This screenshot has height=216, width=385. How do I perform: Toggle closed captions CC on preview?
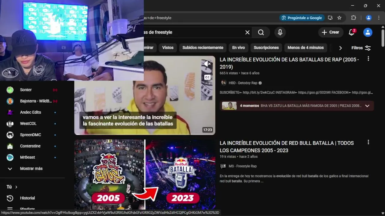pos(207,77)
